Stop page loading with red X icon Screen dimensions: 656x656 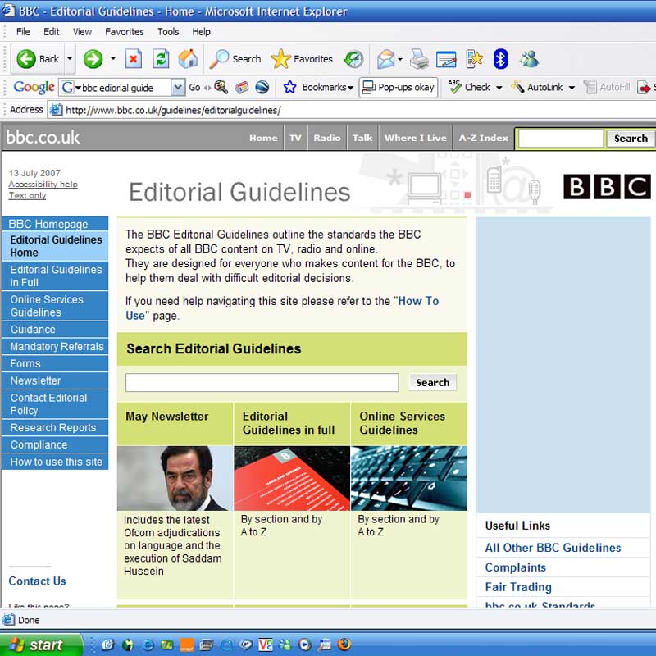(x=134, y=59)
